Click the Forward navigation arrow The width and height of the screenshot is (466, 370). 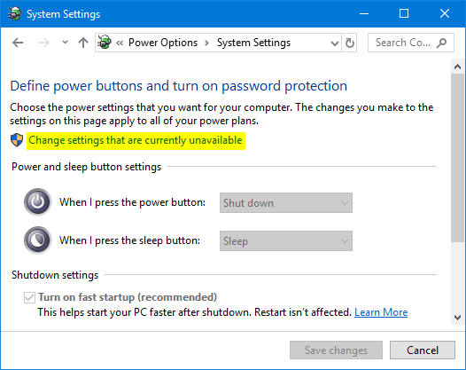pos(44,43)
